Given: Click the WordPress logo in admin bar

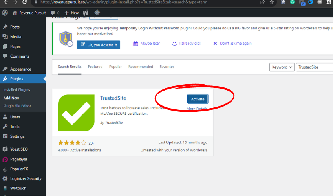Looking at the screenshot, I should 5,13.
